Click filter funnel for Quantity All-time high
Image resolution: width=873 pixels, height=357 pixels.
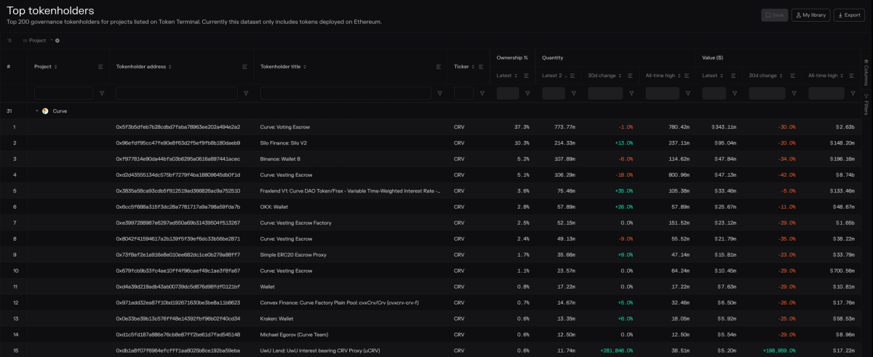[x=688, y=93]
